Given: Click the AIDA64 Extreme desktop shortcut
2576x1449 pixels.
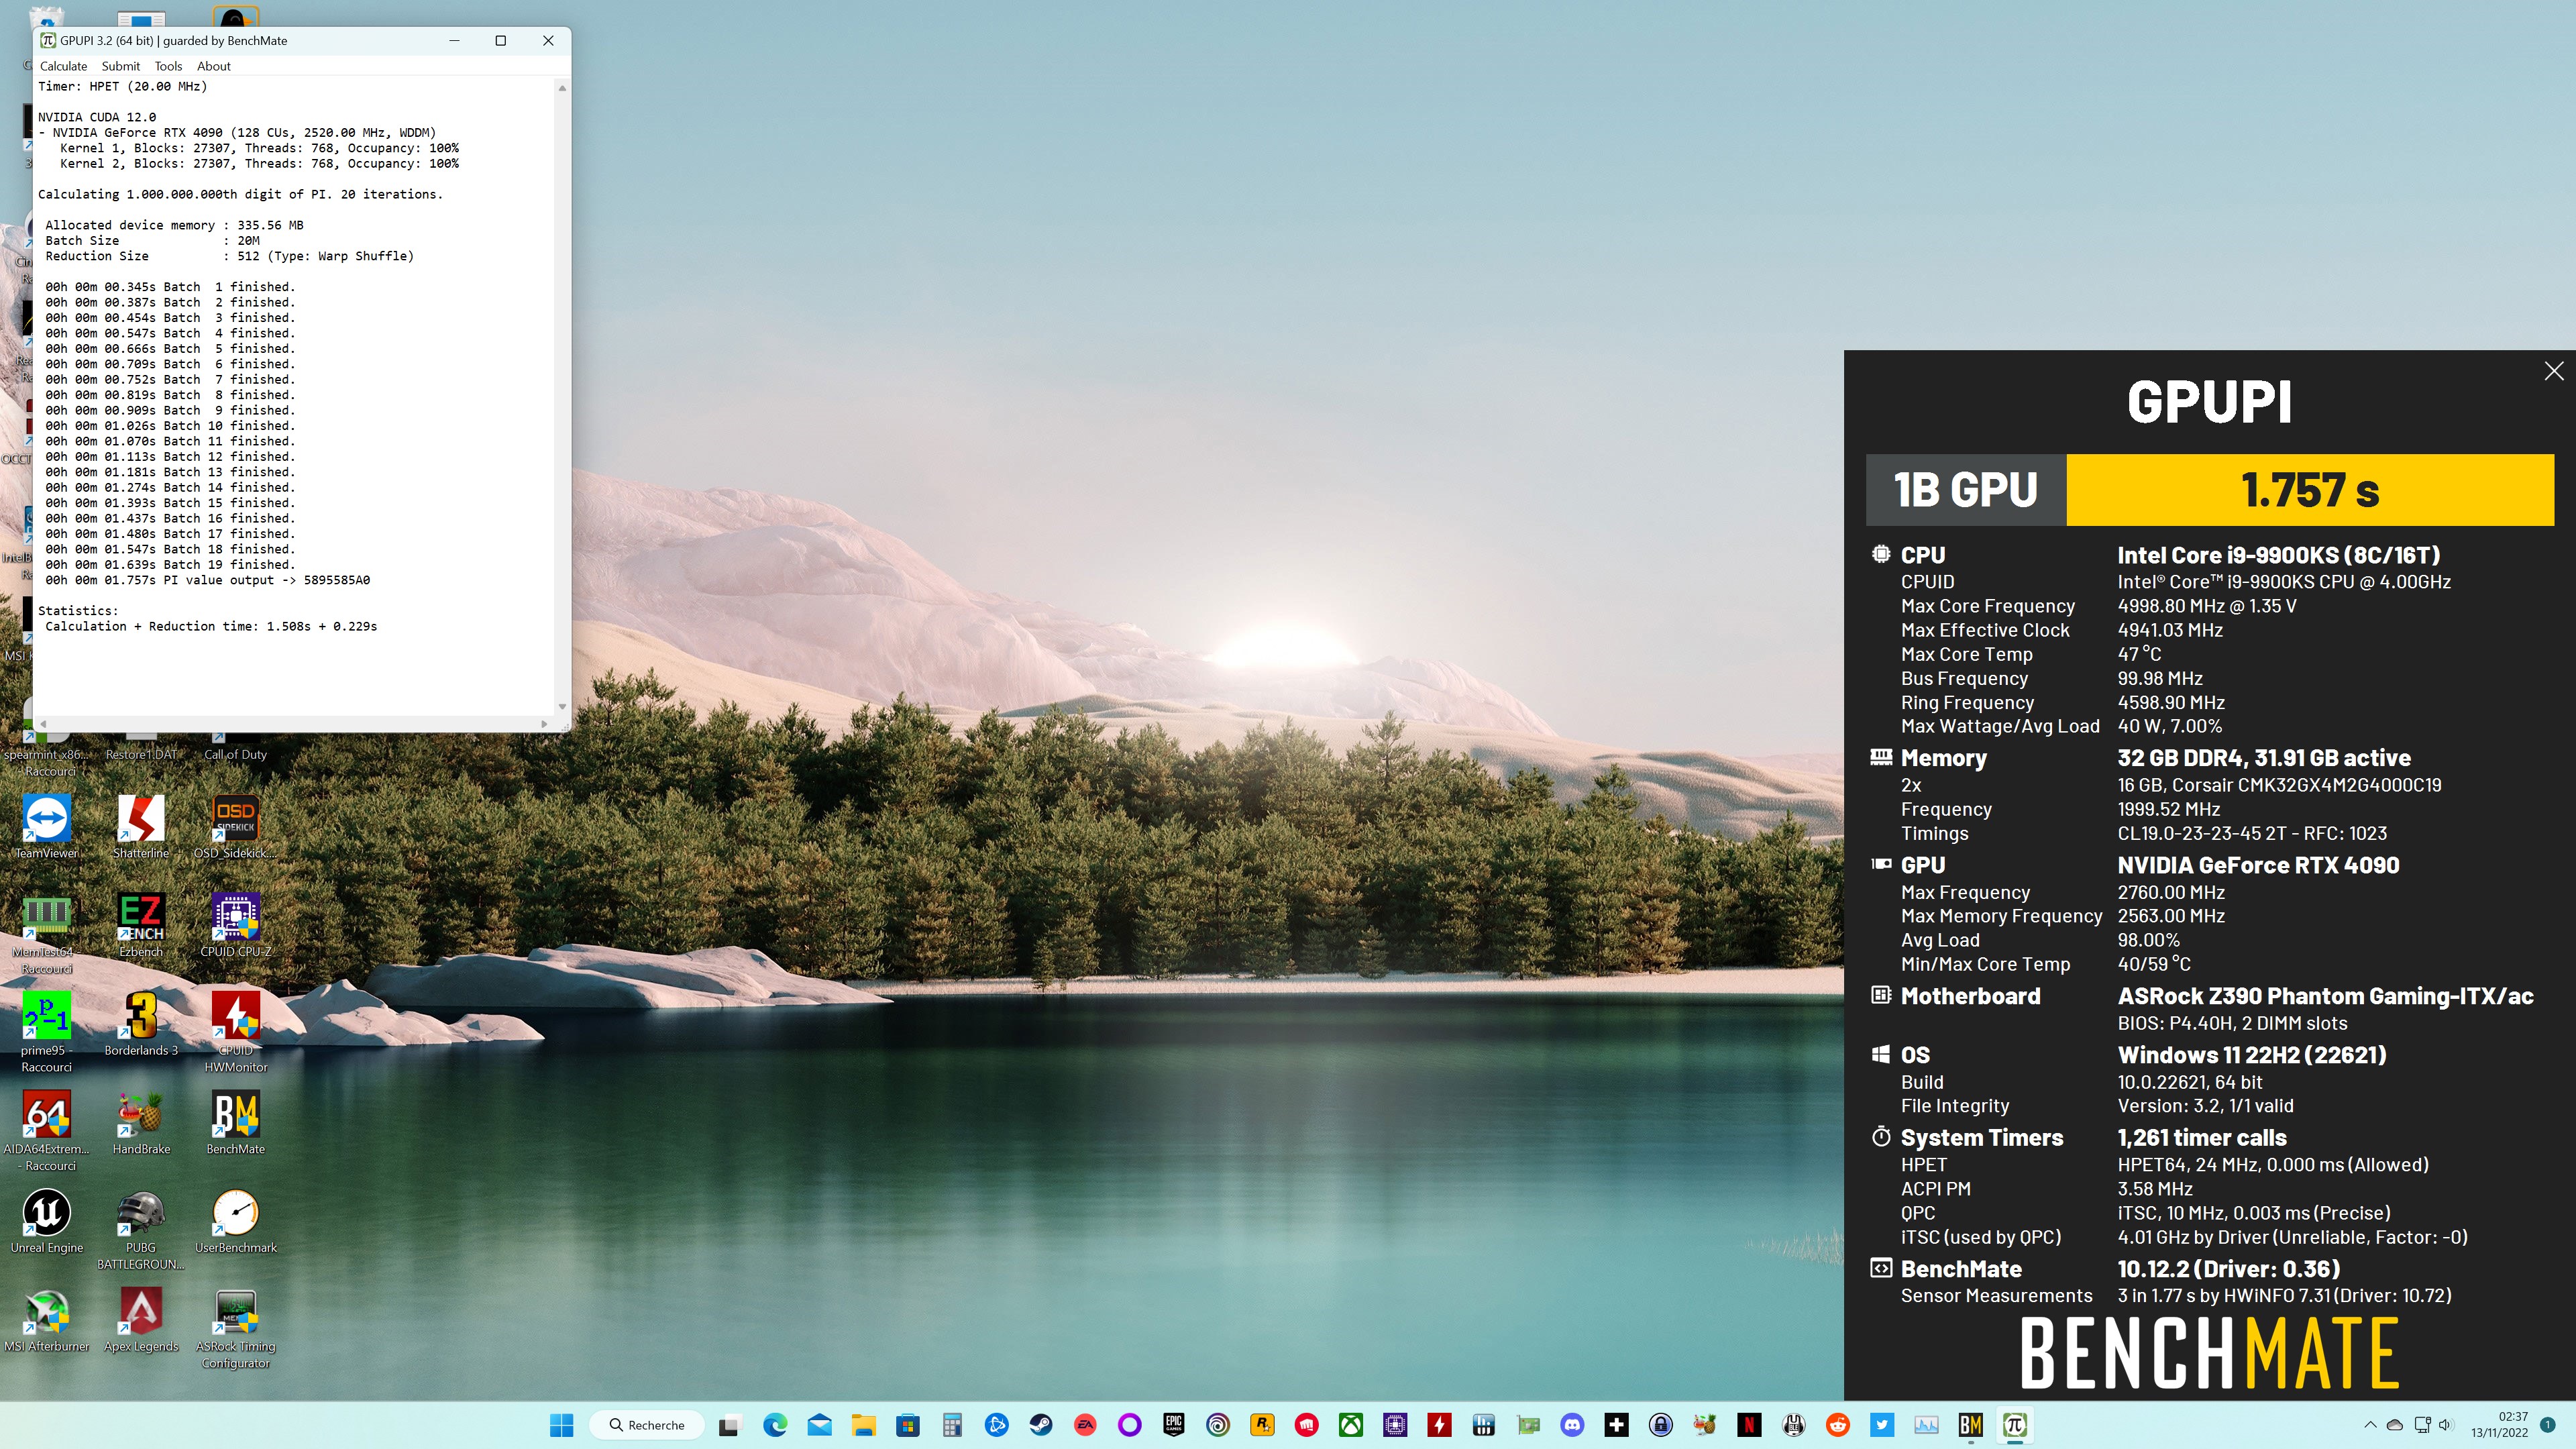Looking at the screenshot, I should pyautogui.click(x=46, y=1131).
